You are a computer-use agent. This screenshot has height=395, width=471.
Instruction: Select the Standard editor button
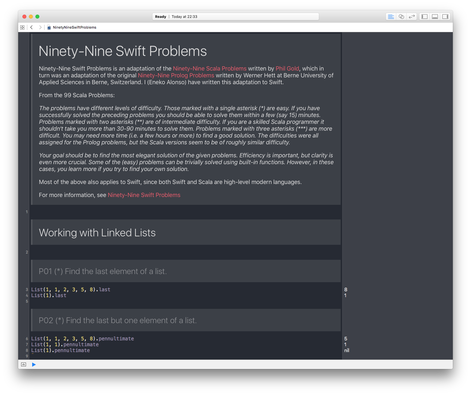391,17
